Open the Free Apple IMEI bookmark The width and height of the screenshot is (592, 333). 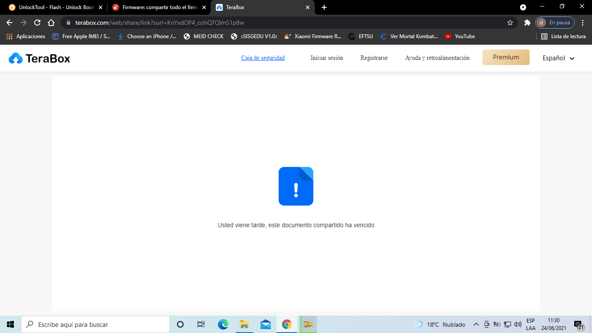(81, 36)
